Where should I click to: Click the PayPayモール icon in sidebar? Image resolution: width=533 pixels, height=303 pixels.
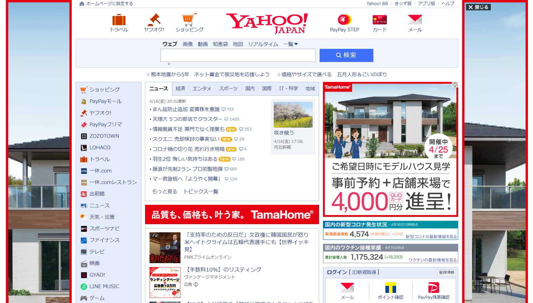tap(84, 101)
